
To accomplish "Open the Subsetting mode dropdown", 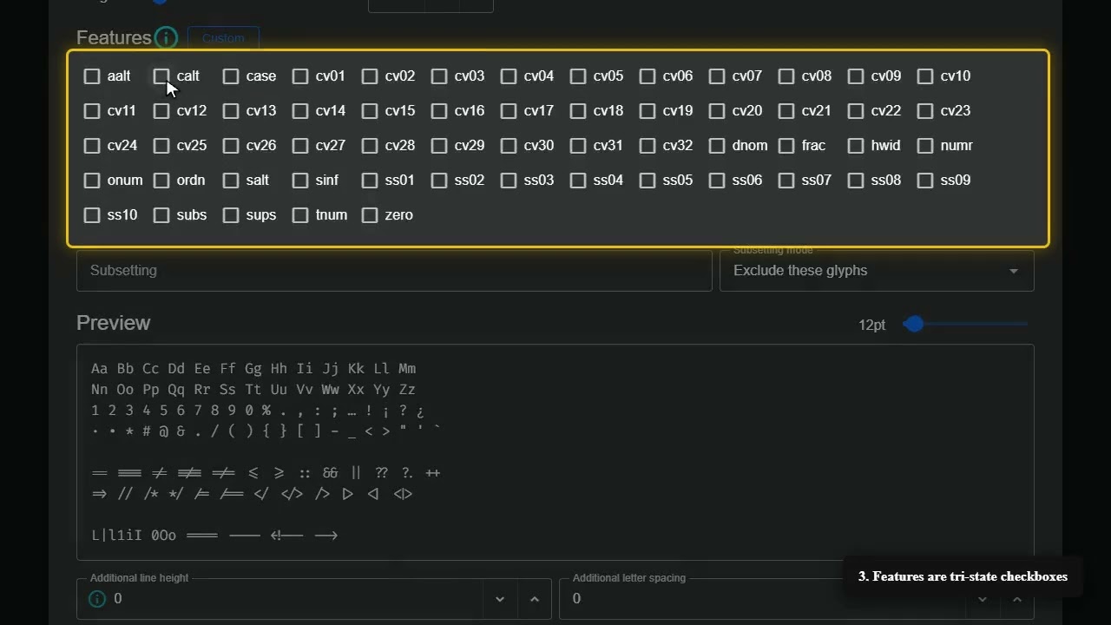I will click(877, 271).
